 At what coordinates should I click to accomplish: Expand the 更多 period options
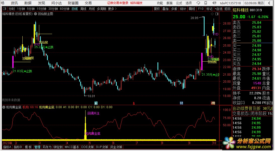point(112,9)
